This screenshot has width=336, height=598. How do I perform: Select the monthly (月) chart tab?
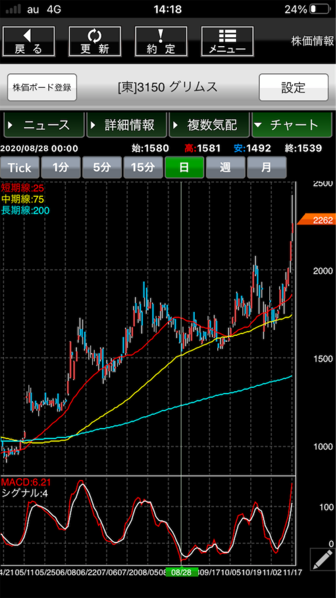tap(266, 167)
